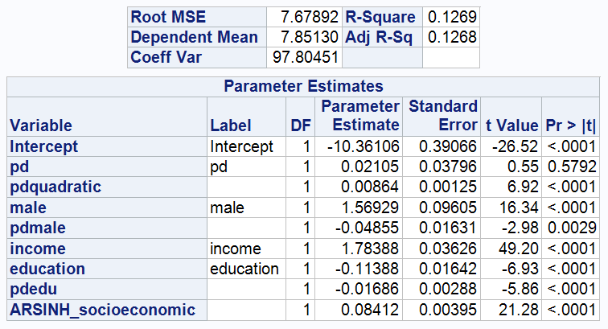608x329 pixels.
Task: Select the R-Square value 0.1269
Action: (451, 17)
